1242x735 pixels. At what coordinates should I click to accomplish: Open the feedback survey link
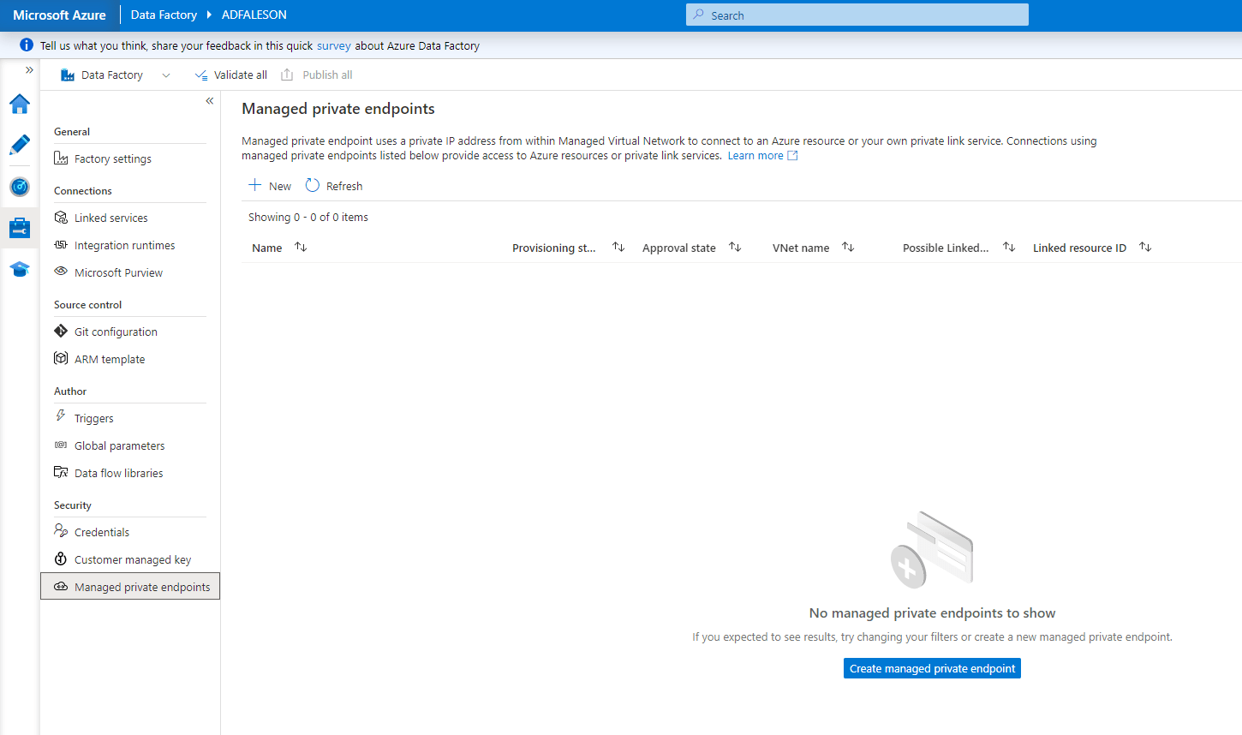(x=333, y=45)
